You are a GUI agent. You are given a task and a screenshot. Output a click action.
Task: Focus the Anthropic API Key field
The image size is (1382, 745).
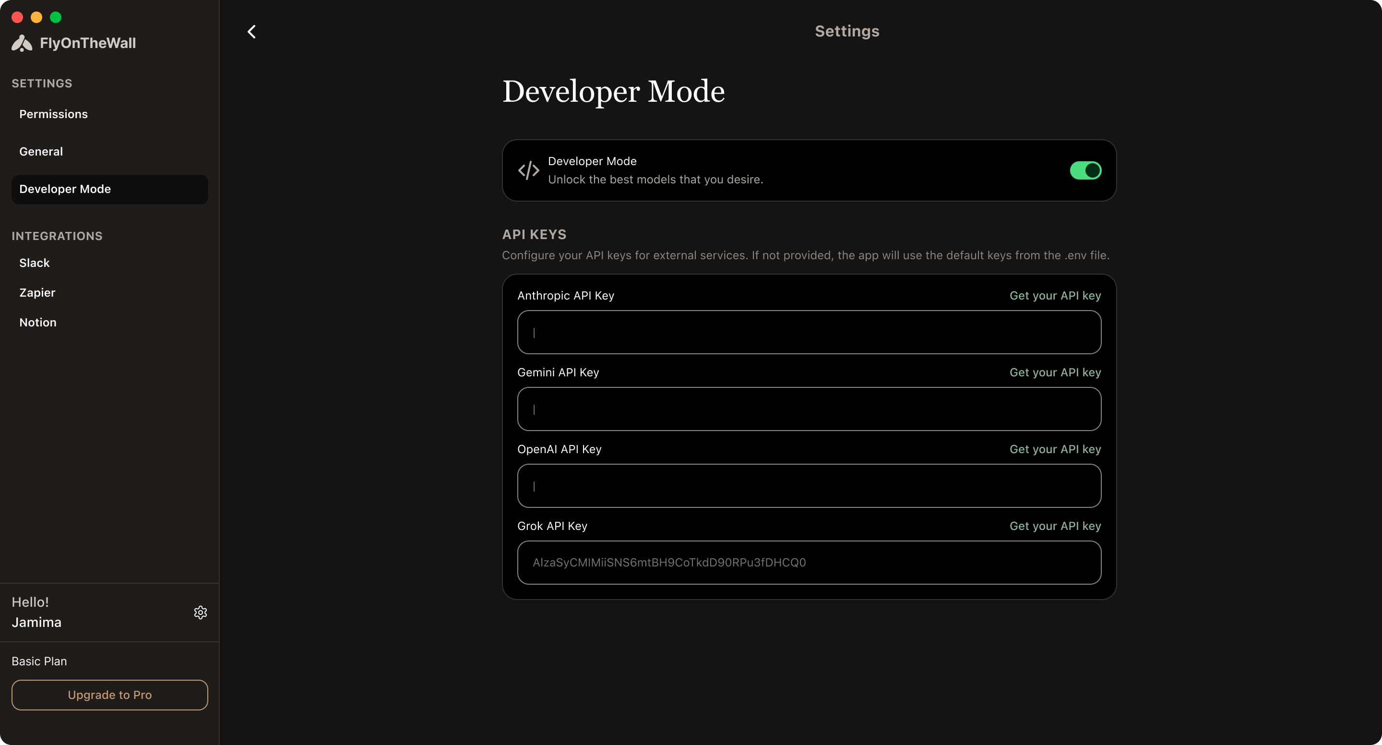[809, 332]
